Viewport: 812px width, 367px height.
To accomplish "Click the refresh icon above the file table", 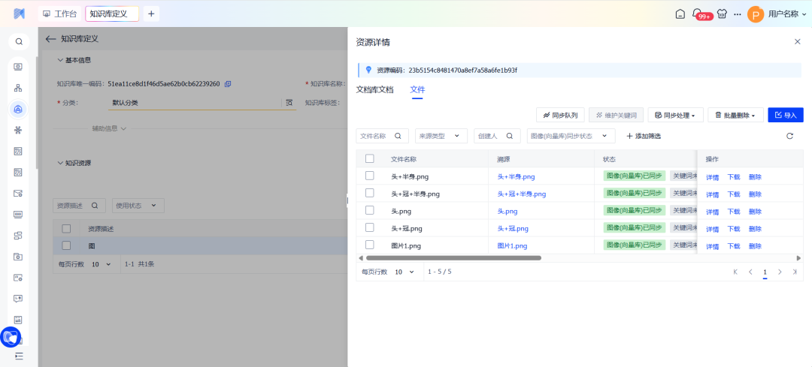I will [789, 136].
